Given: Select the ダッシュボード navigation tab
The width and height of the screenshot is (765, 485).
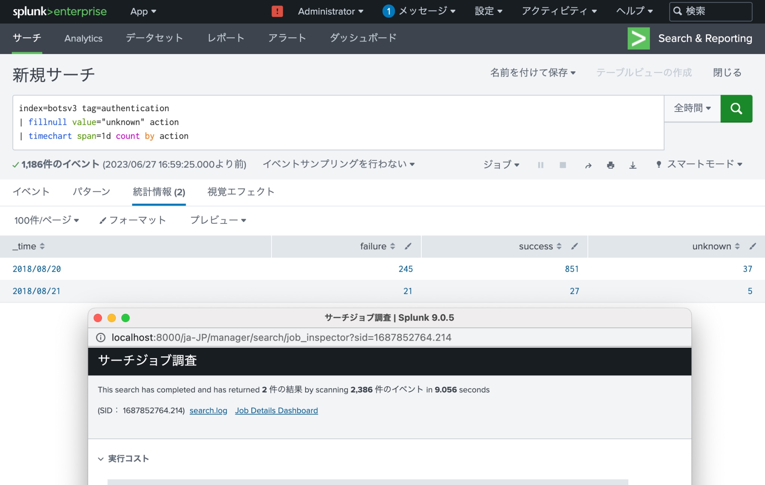Looking at the screenshot, I should coord(363,38).
